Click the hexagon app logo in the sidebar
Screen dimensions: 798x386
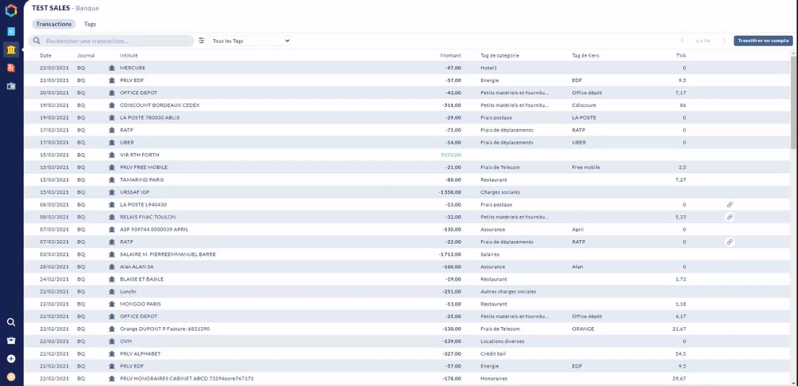pyautogui.click(x=11, y=10)
